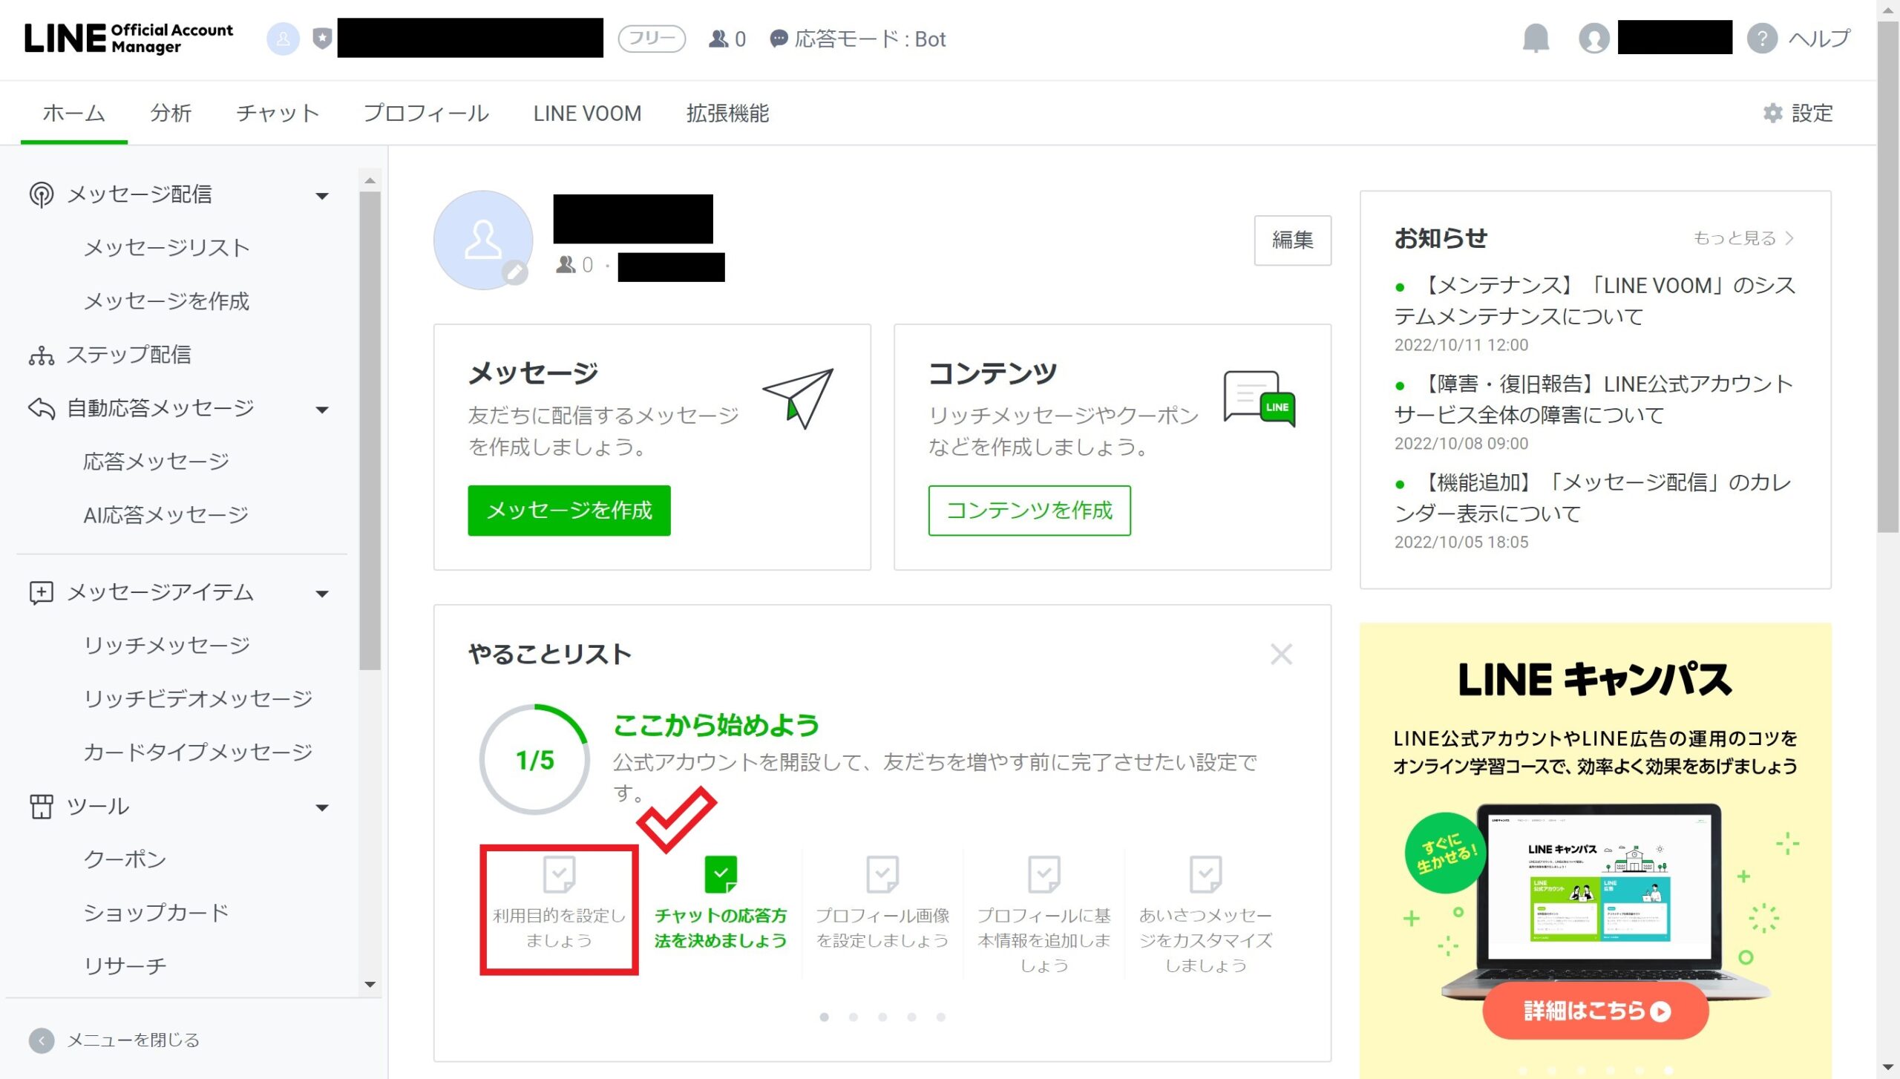1900x1079 pixels.
Task: Switch to the 分析 tab
Action: [x=171, y=113]
